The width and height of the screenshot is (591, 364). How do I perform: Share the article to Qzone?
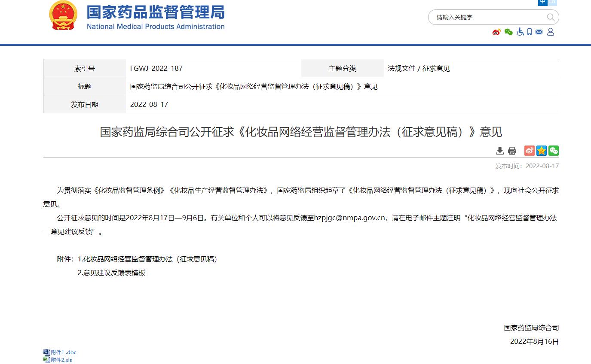coord(542,151)
